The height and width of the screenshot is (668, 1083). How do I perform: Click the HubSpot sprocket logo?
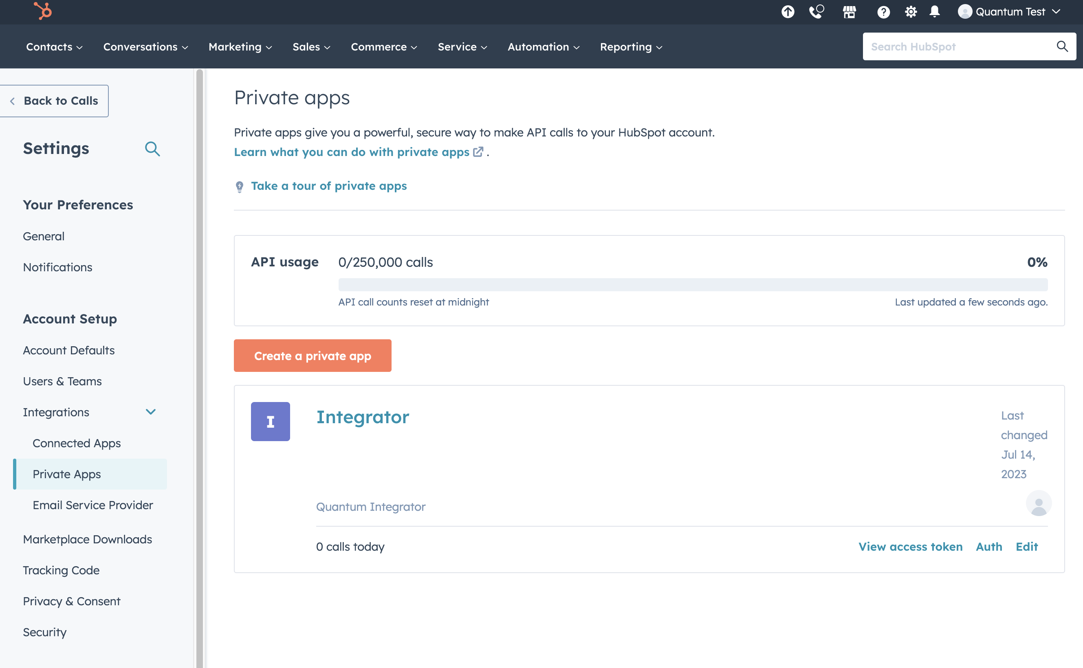point(43,11)
